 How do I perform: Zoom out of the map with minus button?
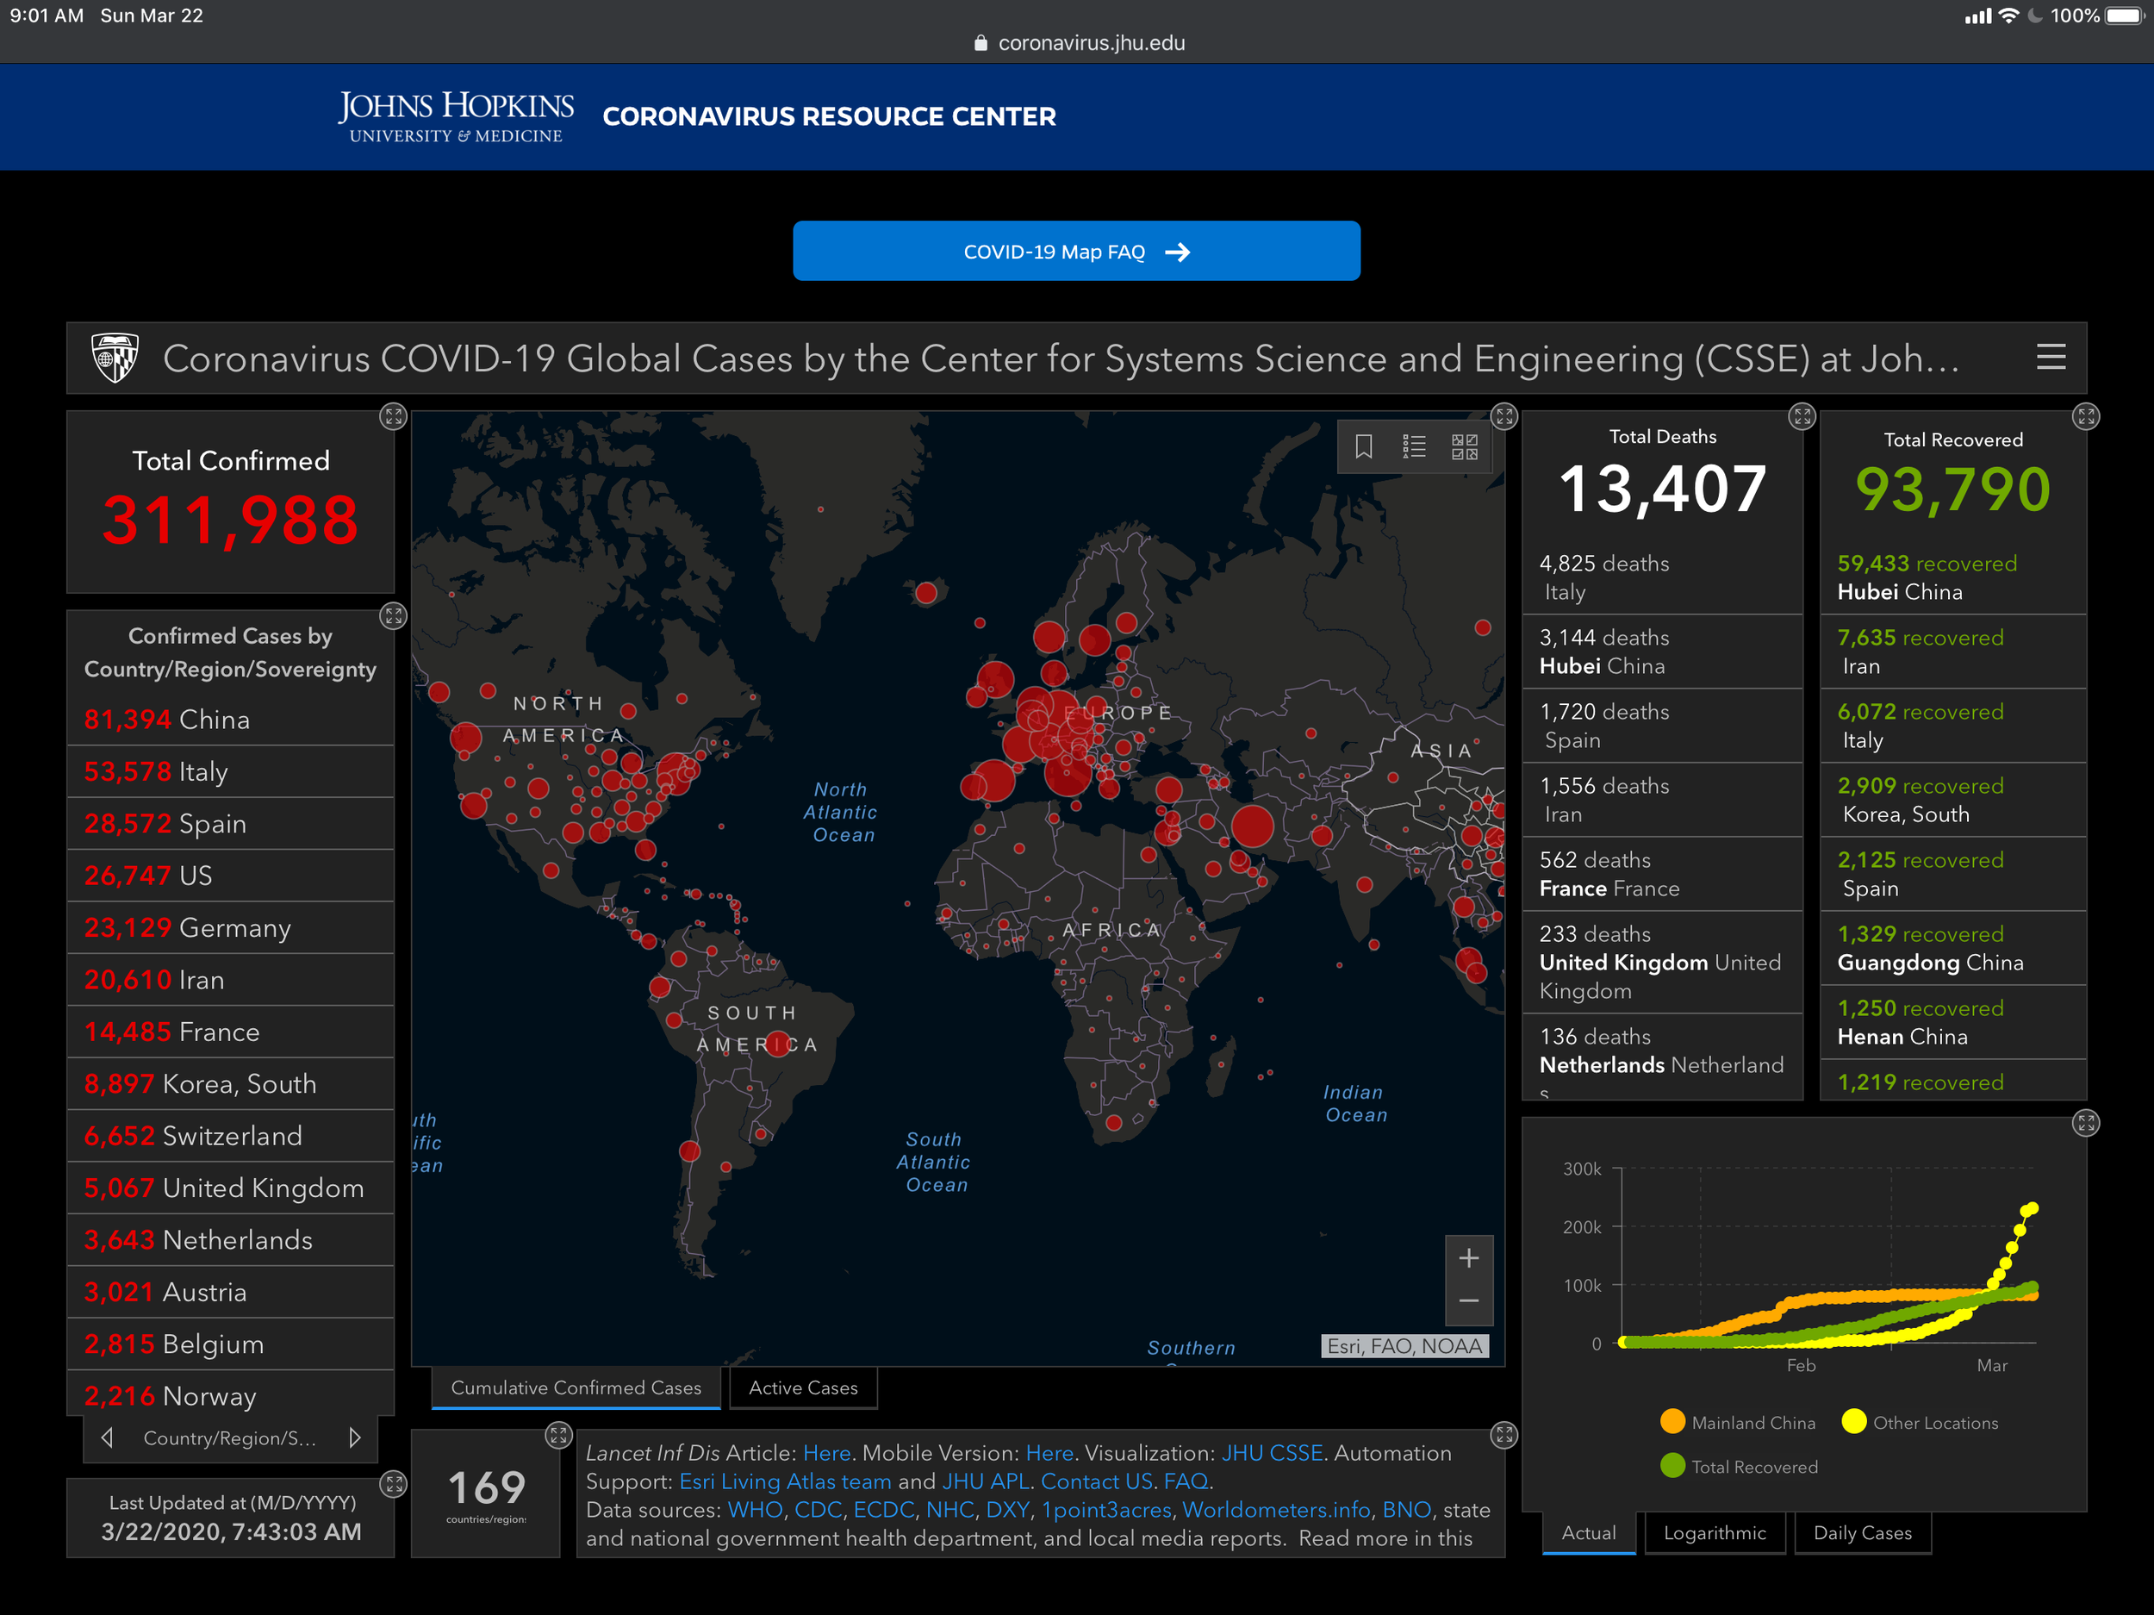[x=1468, y=1301]
